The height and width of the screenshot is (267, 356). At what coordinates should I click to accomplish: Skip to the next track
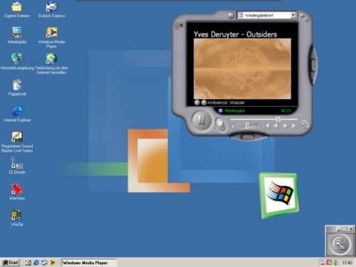(295, 126)
